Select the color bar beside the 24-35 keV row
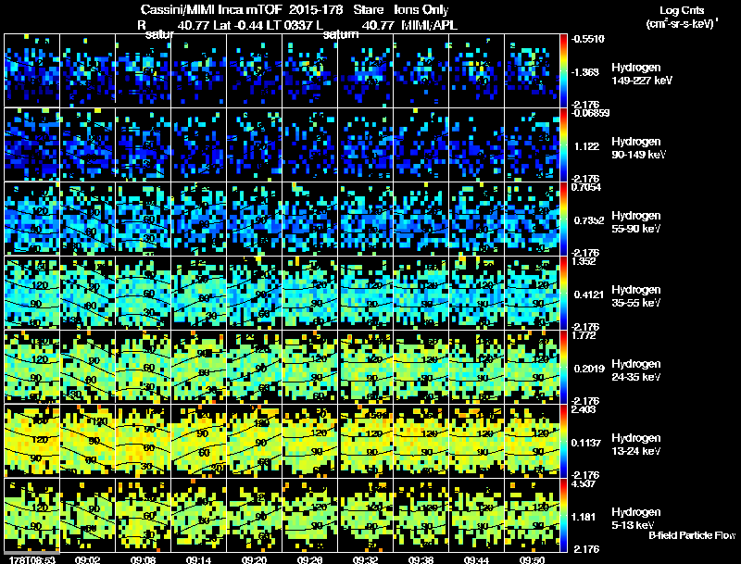Viewport: 741px width, 564px height. point(563,367)
